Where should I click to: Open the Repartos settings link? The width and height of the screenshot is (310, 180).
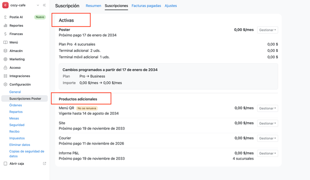click(x=16, y=112)
